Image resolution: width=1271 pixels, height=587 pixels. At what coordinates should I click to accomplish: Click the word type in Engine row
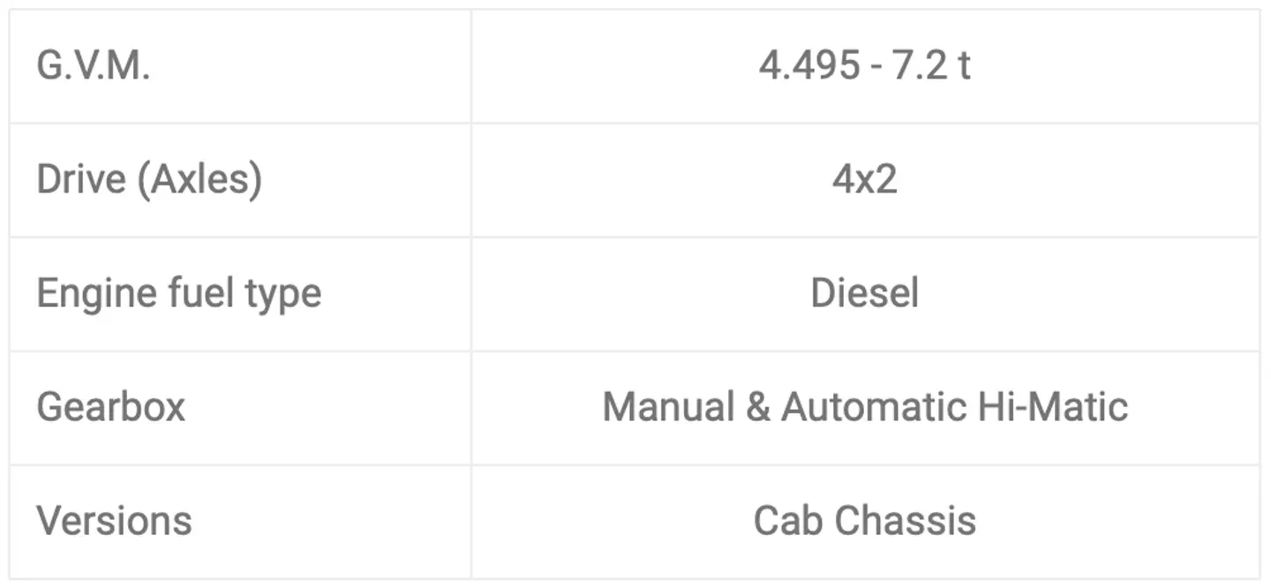[x=283, y=294]
